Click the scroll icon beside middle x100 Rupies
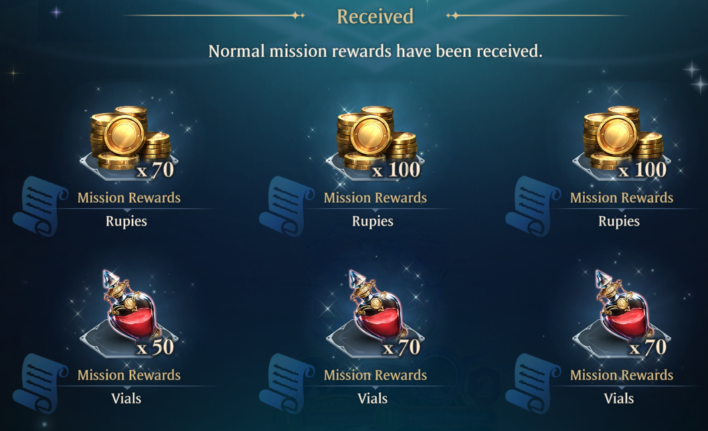Image resolution: width=708 pixels, height=431 pixels. pos(286,206)
